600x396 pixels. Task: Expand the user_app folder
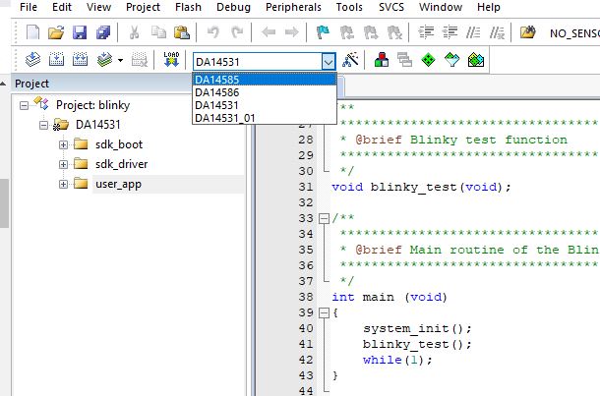pyautogui.click(x=63, y=184)
